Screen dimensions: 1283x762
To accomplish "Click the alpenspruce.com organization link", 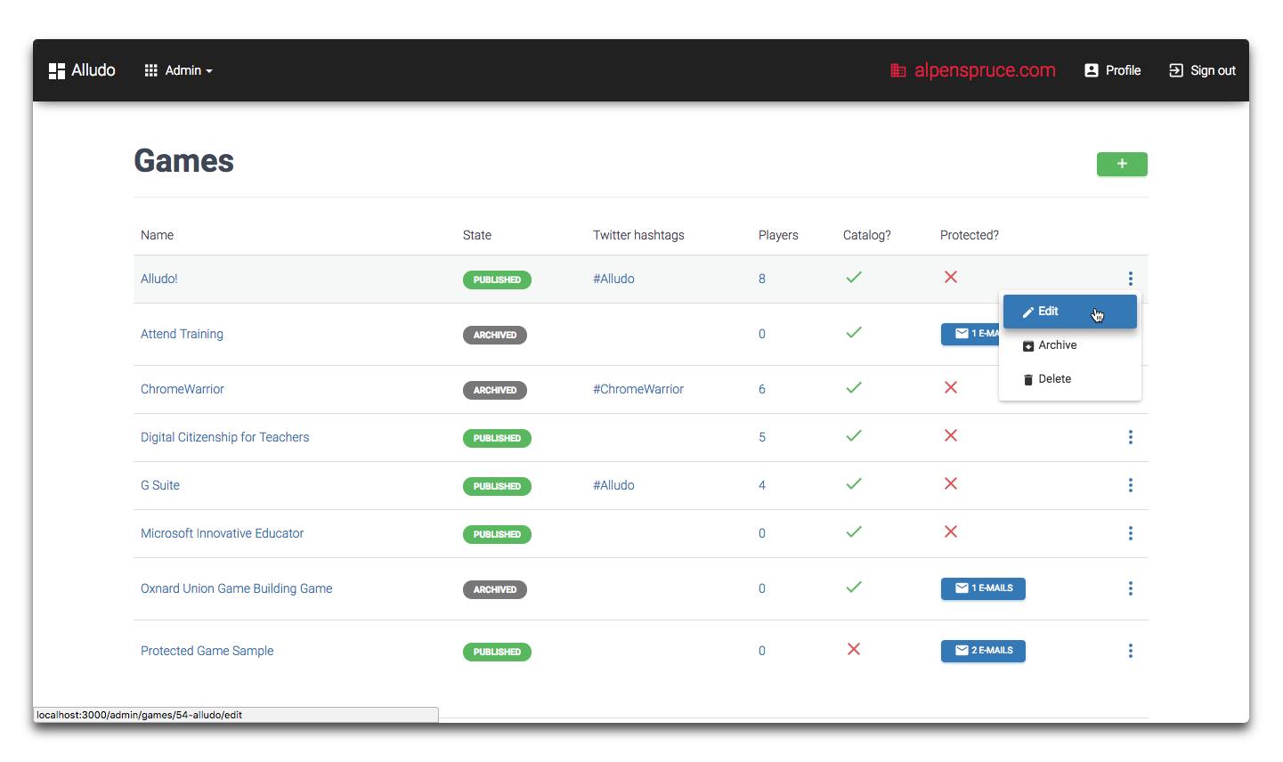I will 973,70.
